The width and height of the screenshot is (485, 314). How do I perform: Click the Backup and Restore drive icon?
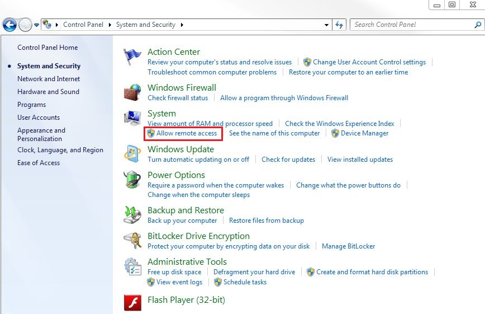tap(132, 215)
